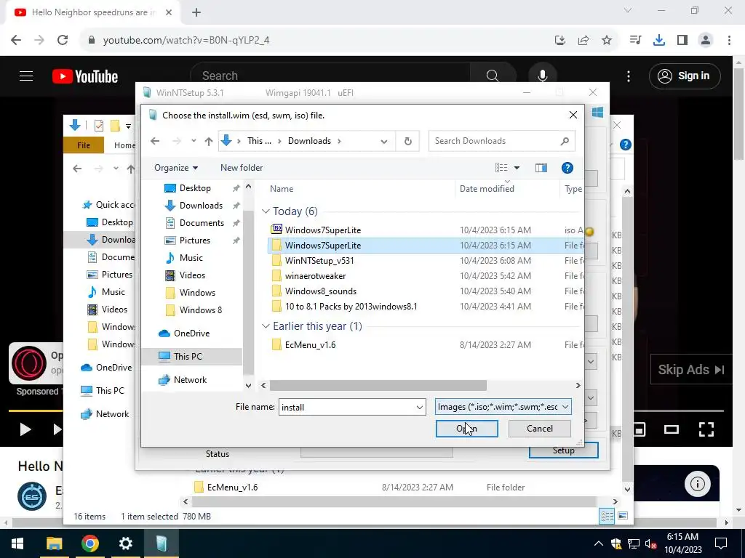Open the File name combo box dropdown
745x558 pixels.
(420, 407)
